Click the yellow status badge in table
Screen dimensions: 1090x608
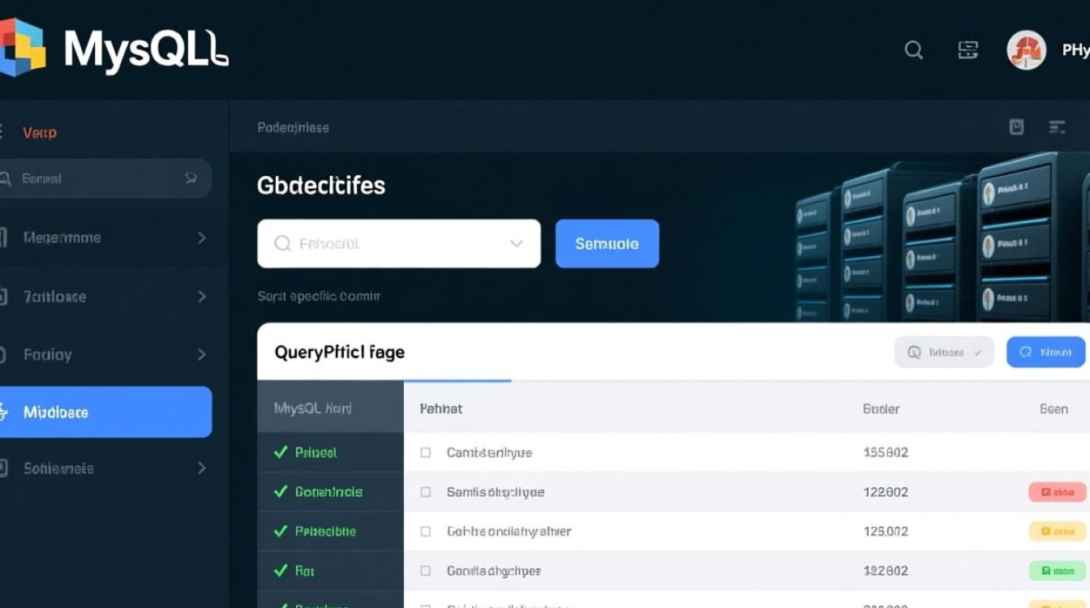pos(1057,531)
